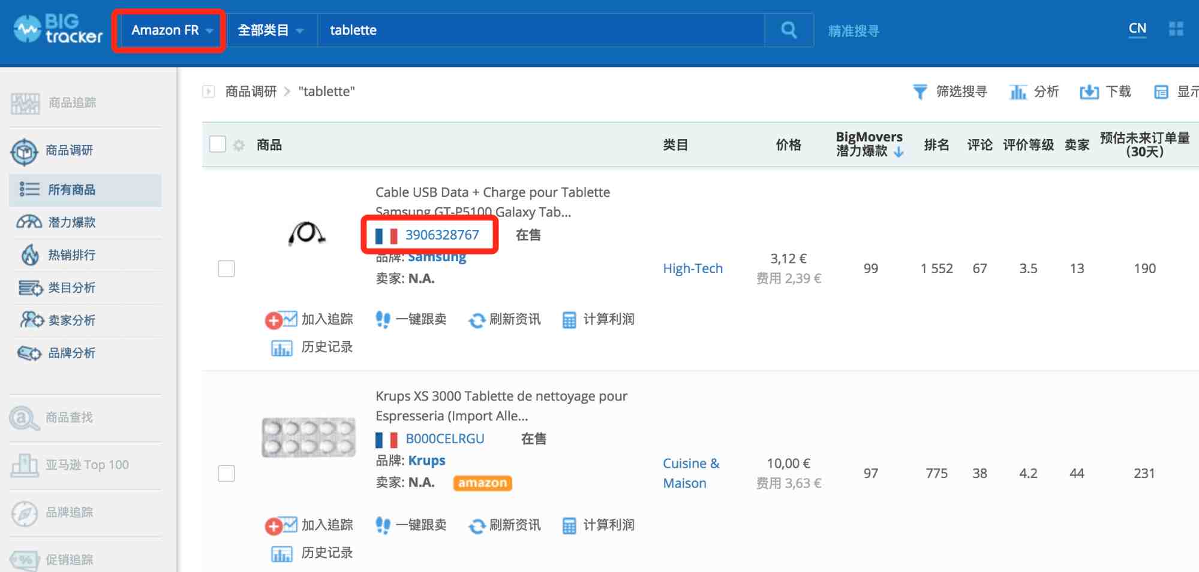
Task: Click 刷新资讯 icon for Krups product
Action: point(477,526)
